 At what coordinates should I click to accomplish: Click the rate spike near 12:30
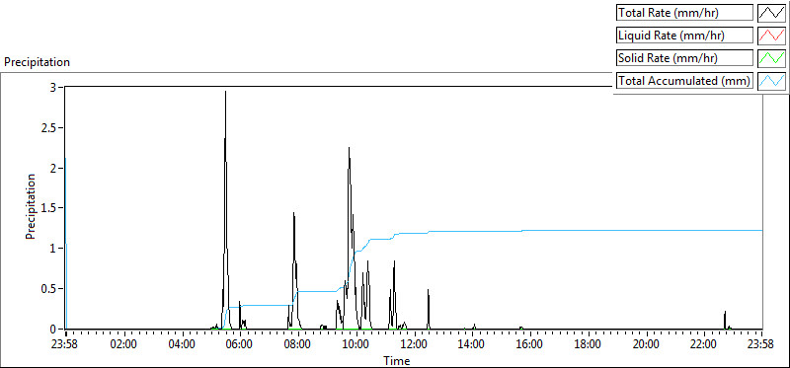coord(428,308)
